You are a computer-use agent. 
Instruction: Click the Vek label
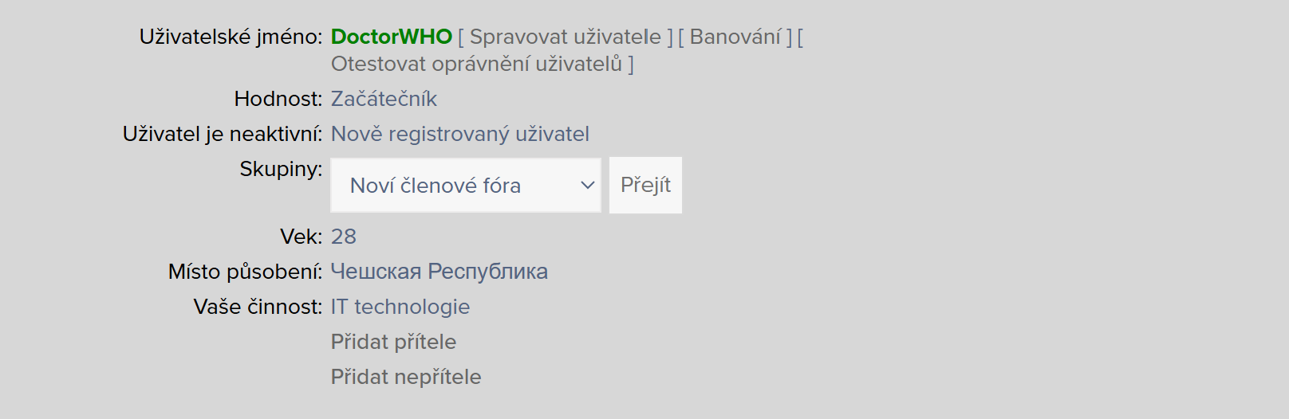301,237
